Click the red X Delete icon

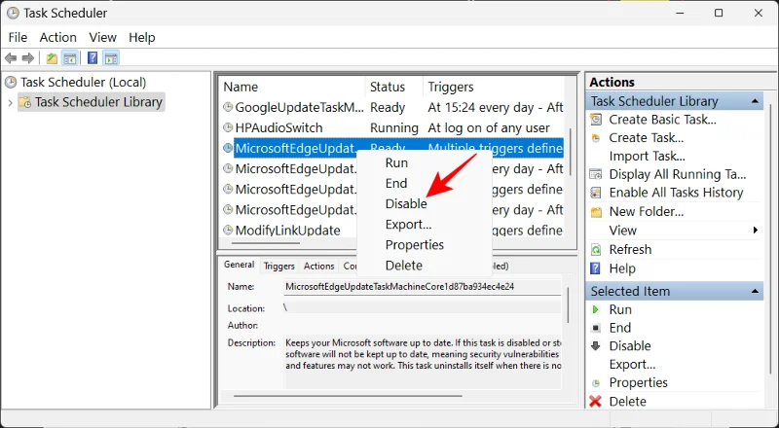coord(595,401)
